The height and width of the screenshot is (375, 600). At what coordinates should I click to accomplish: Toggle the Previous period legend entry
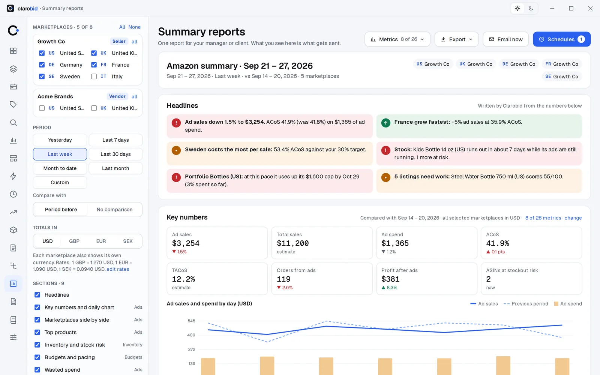[526, 304]
